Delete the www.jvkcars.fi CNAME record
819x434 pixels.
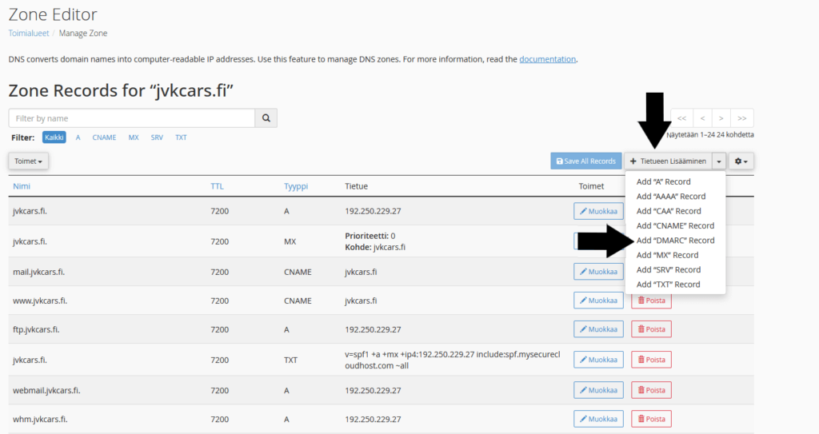pyautogui.click(x=651, y=301)
